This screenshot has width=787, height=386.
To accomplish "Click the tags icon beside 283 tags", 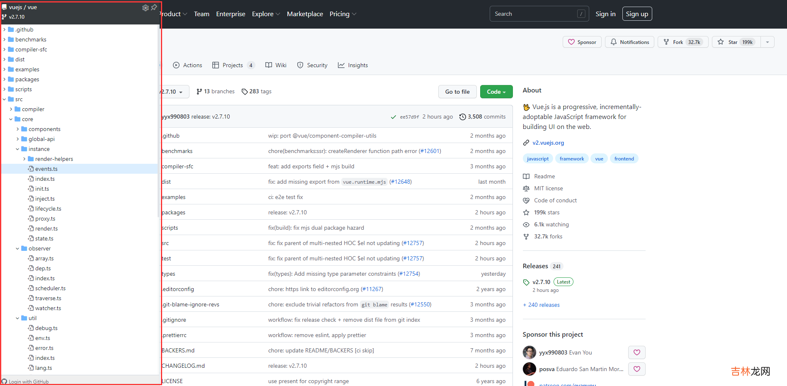I will (x=245, y=92).
